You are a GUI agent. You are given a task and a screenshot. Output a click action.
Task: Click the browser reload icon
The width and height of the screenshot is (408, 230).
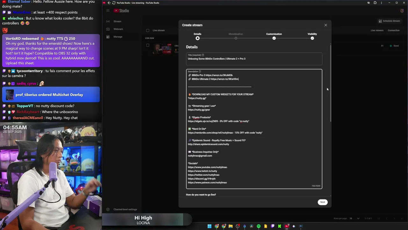114,3
